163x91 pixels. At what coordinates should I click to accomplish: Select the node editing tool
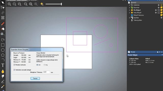pos(3,8)
